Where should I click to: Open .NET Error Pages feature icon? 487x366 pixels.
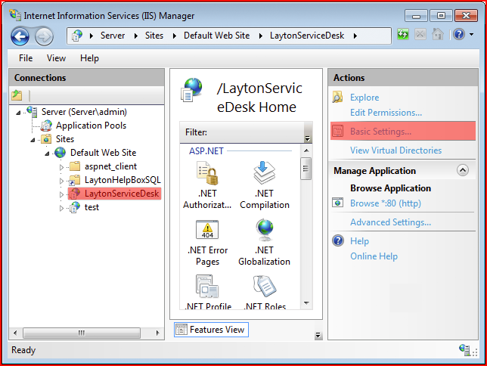[207, 230]
